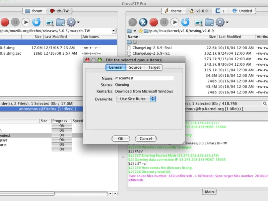Click the play icon in left toolbar
The width and height of the screenshot is (268, 201).
pyautogui.click(x=26, y=22)
